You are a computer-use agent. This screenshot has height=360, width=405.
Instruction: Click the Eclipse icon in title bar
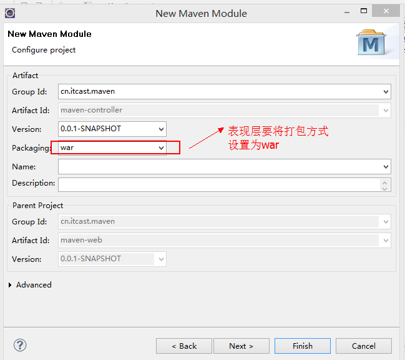click(10, 12)
